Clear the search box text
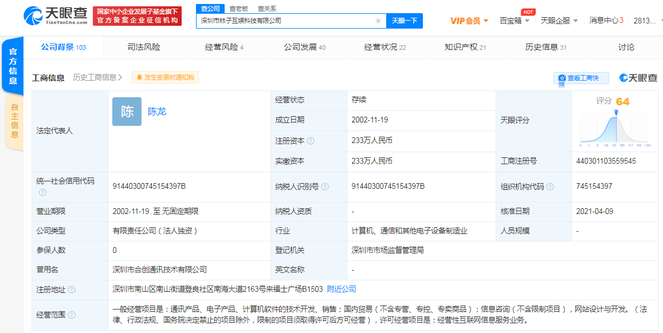The image size is (663, 333). pyautogui.click(x=378, y=21)
